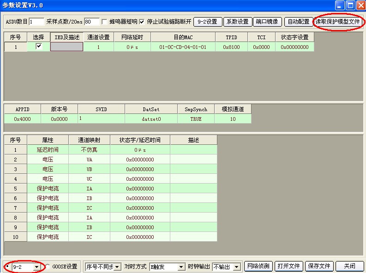Open the 时钟输出 dropdown
The width and height of the screenshot is (366, 273).
237,267
